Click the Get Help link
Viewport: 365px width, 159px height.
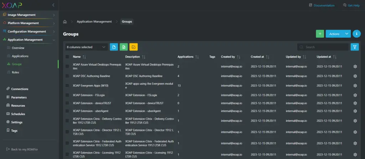coord(351,5)
